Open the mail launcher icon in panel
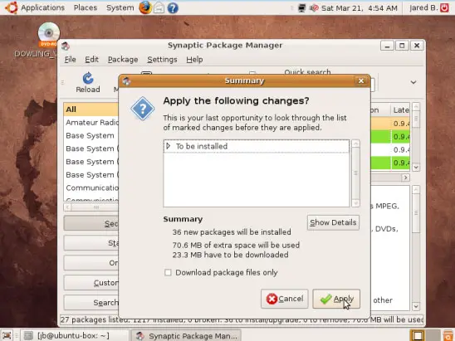The height and width of the screenshot is (341, 455). point(159,7)
